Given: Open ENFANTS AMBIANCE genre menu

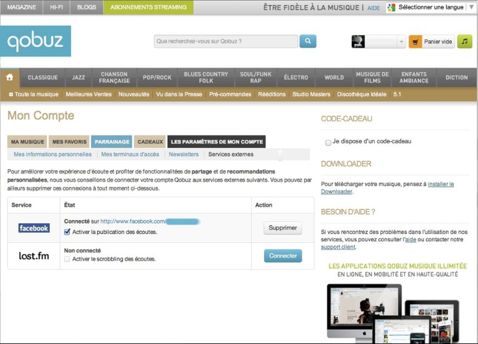Looking at the screenshot, I should coord(414,77).
